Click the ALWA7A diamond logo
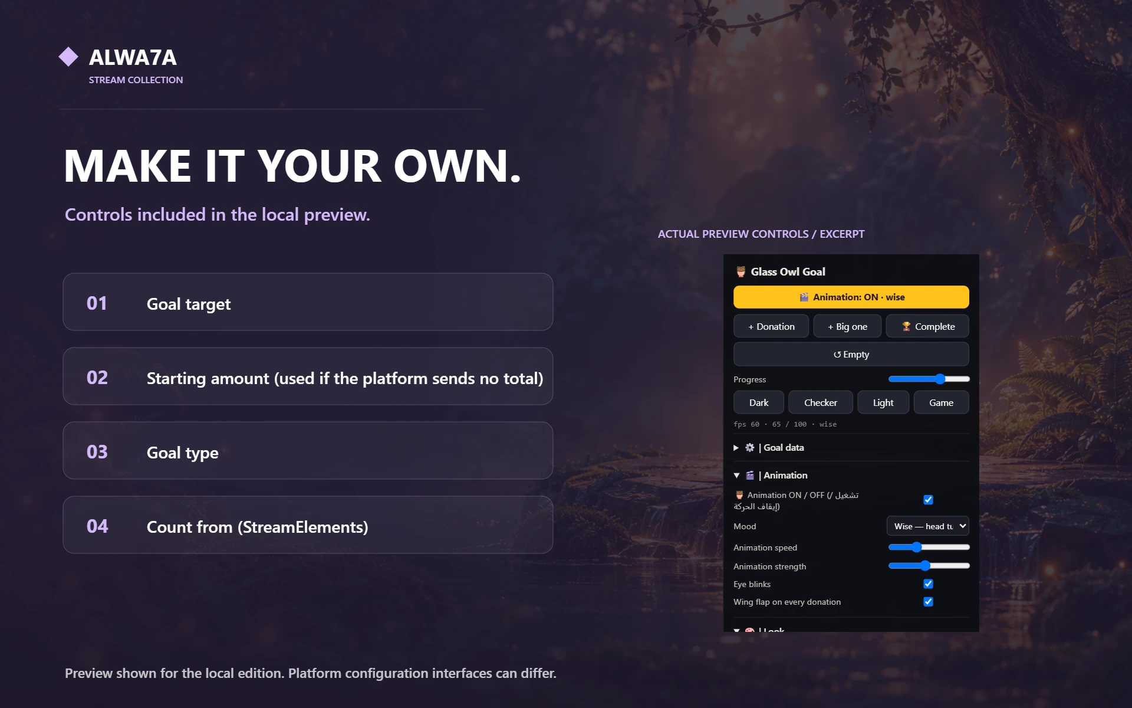The image size is (1132, 708). click(x=68, y=57)
